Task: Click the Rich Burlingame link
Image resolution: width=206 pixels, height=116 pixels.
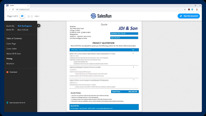Action: [24, 26]
